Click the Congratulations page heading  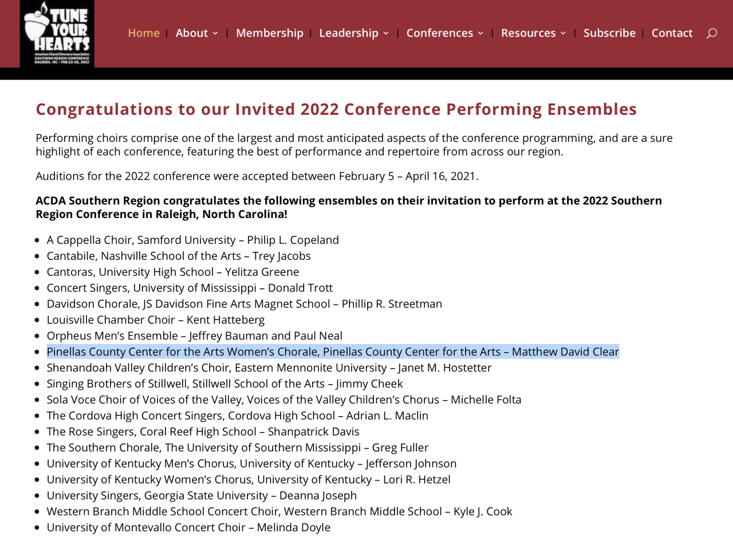pos(336,109)
